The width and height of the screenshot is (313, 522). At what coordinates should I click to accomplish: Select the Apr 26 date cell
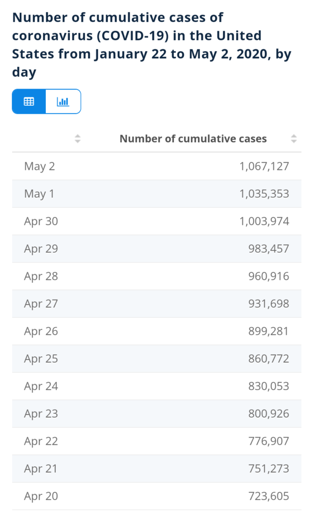coord(41,331)
